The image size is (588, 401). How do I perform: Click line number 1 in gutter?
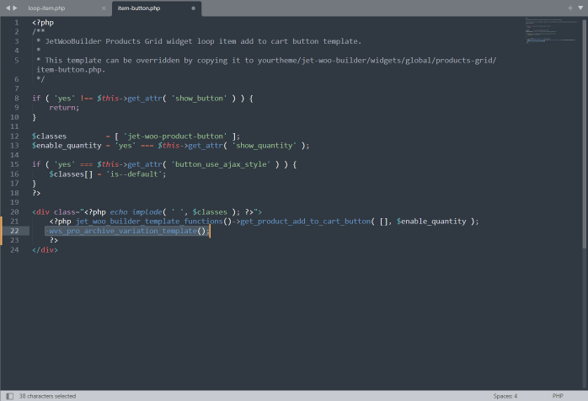(17, 23)
